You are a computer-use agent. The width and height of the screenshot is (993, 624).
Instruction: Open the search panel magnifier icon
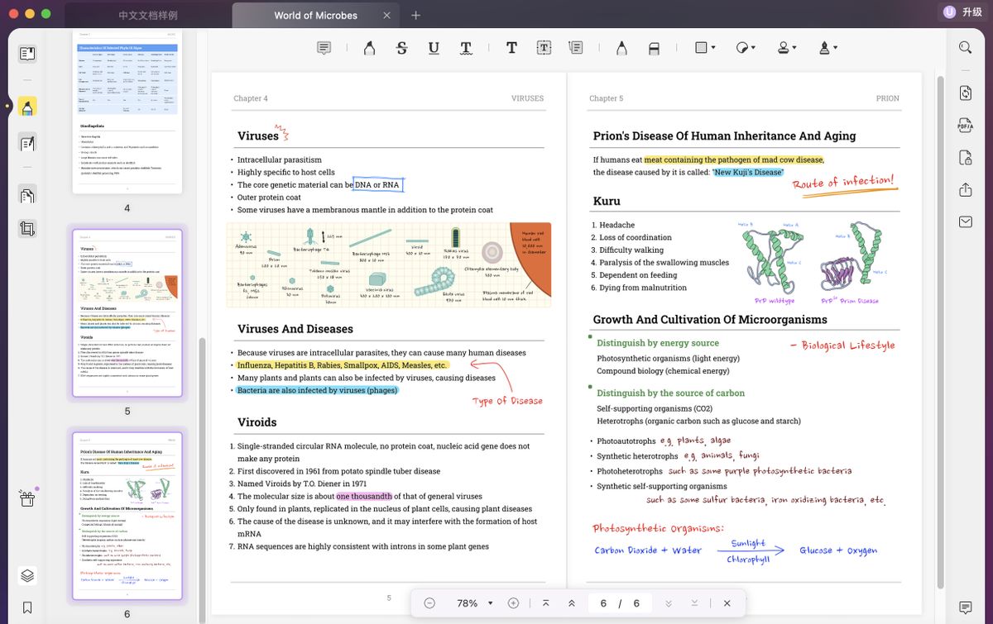pos(965,48)
